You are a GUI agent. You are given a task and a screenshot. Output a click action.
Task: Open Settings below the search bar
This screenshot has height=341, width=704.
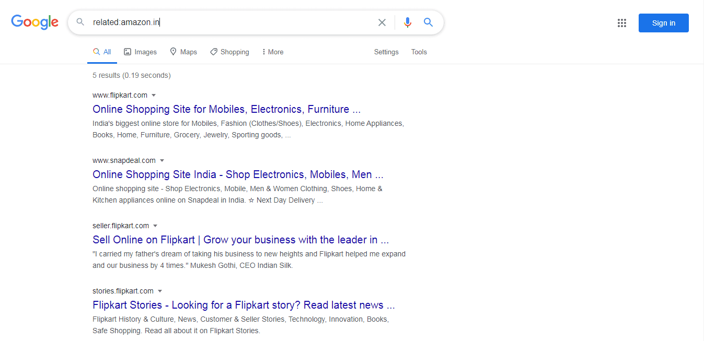point(386,52)
